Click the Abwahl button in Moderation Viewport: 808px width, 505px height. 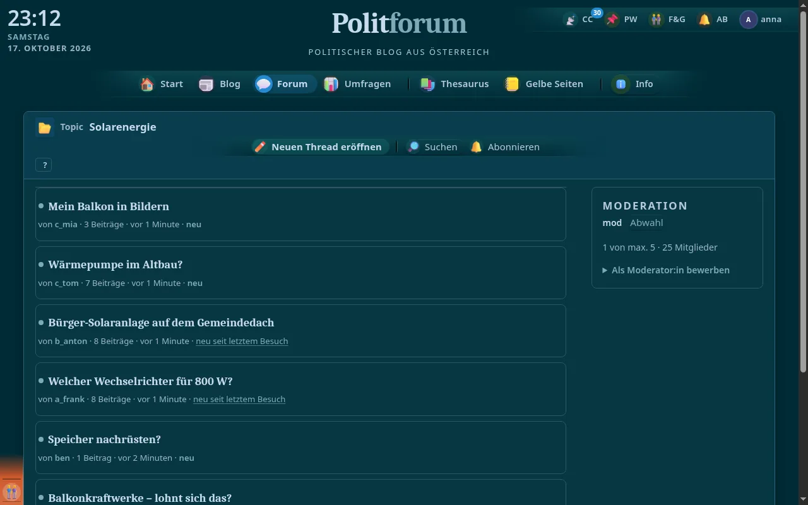pyautogui.click(x=646, y=223)
